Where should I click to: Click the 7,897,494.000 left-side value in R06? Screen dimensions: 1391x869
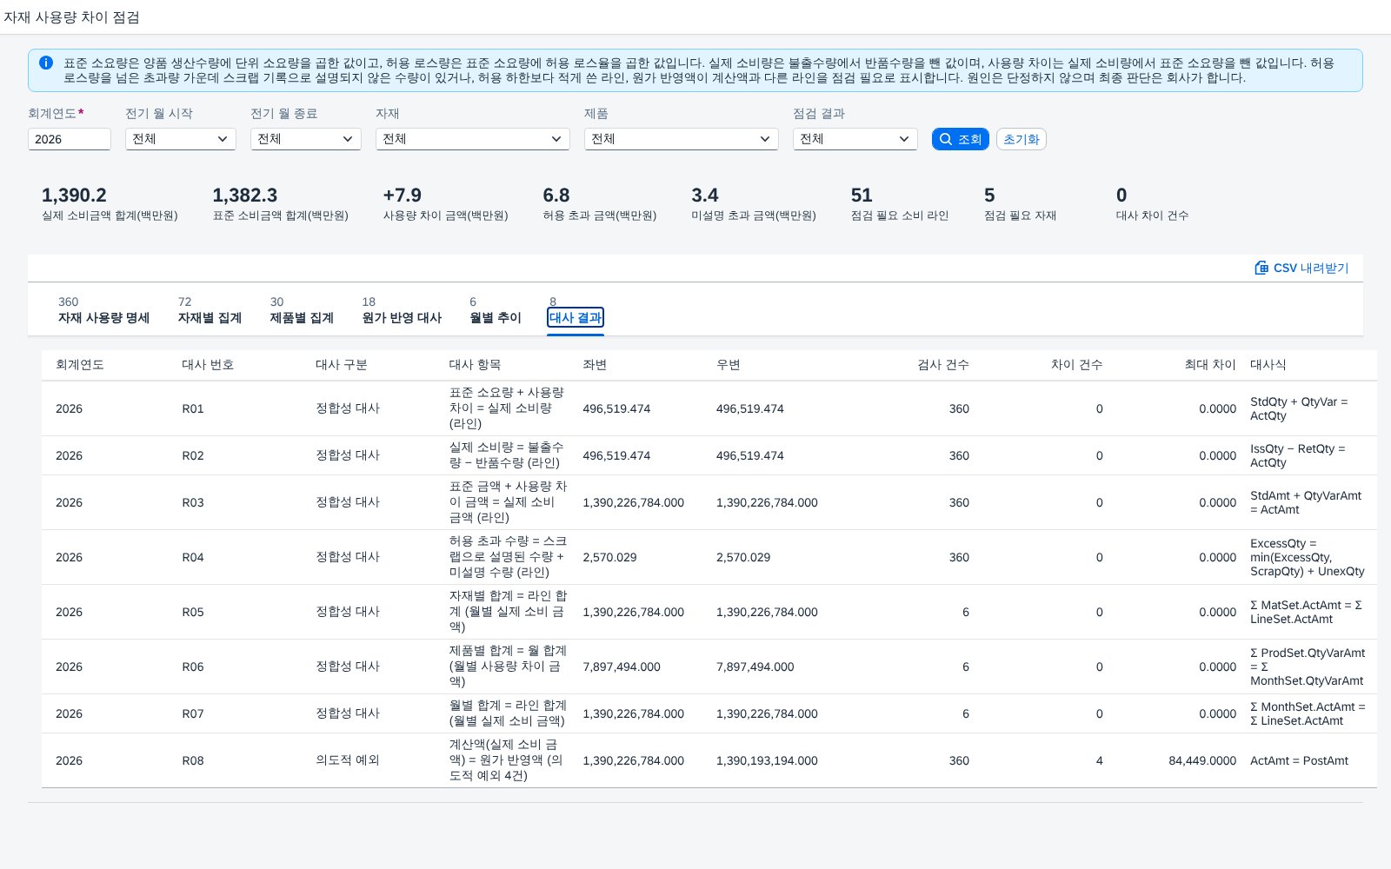click(x=622, y=667)
